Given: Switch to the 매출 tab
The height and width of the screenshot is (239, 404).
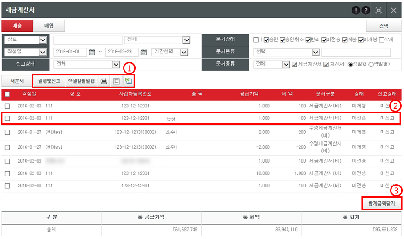Looking at the screenshot, I should coord(17,26).
